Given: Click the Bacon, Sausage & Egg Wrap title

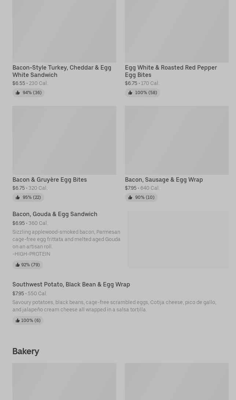Looking at the screenshot, I should point(164,179).
